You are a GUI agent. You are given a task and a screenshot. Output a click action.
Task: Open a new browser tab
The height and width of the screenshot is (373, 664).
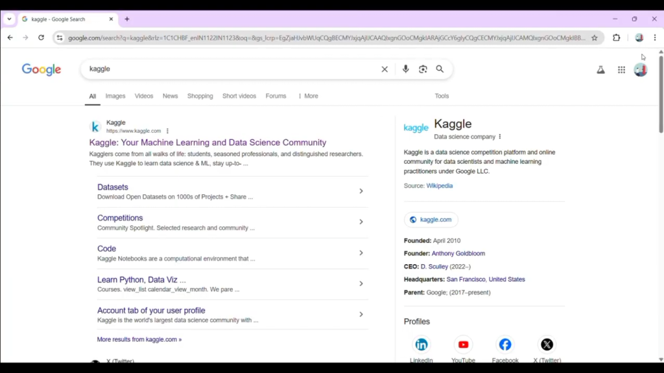(x=127, y=19)
